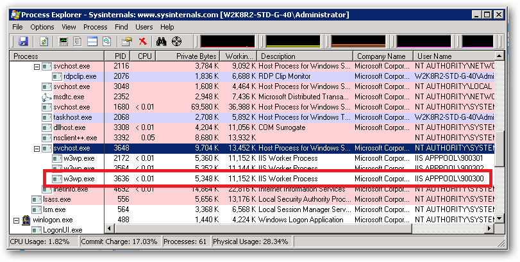Click the Refresh Now toolbar icon
The image size is (520, 262).
(44, 42)
